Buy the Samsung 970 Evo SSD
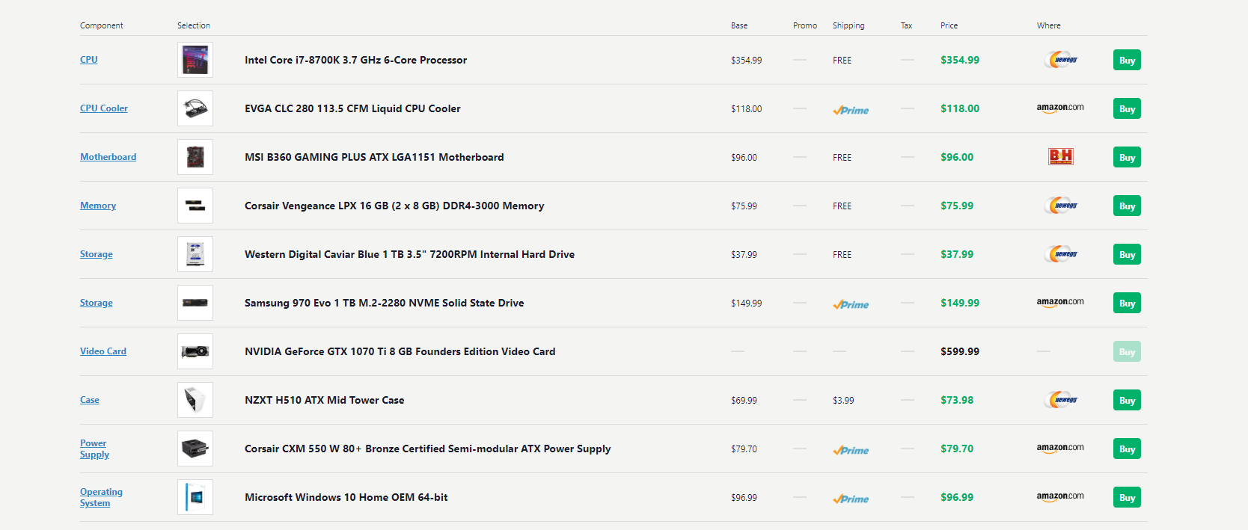This screenshot has height=530, width=1248. 1127,303
